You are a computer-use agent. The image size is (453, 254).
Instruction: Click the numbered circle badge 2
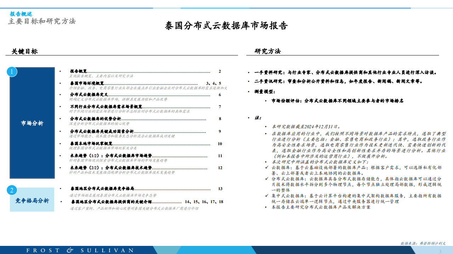[12, 190]
